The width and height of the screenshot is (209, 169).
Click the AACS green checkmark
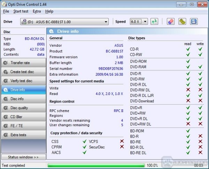[85, 152]
